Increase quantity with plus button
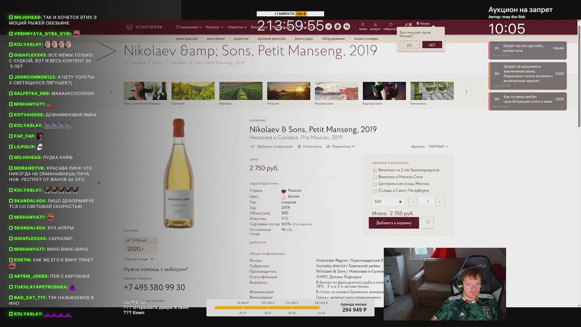Image resolution: width=581 pixels, height=327 pixels. coord(439,202)
